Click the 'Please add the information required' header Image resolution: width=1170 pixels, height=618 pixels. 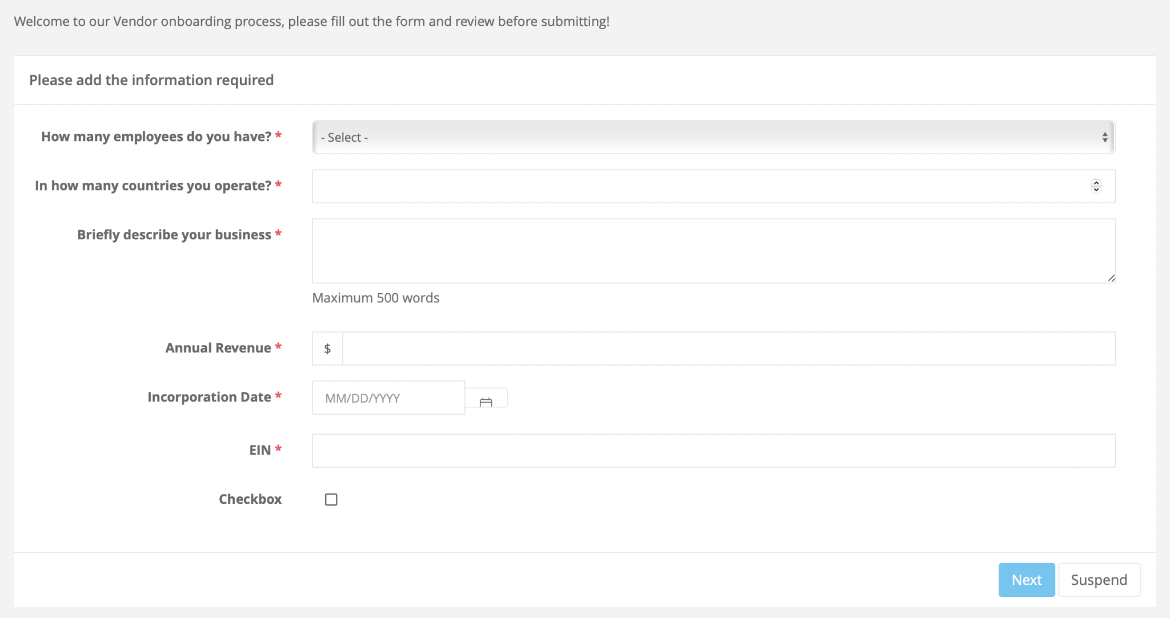151,80
